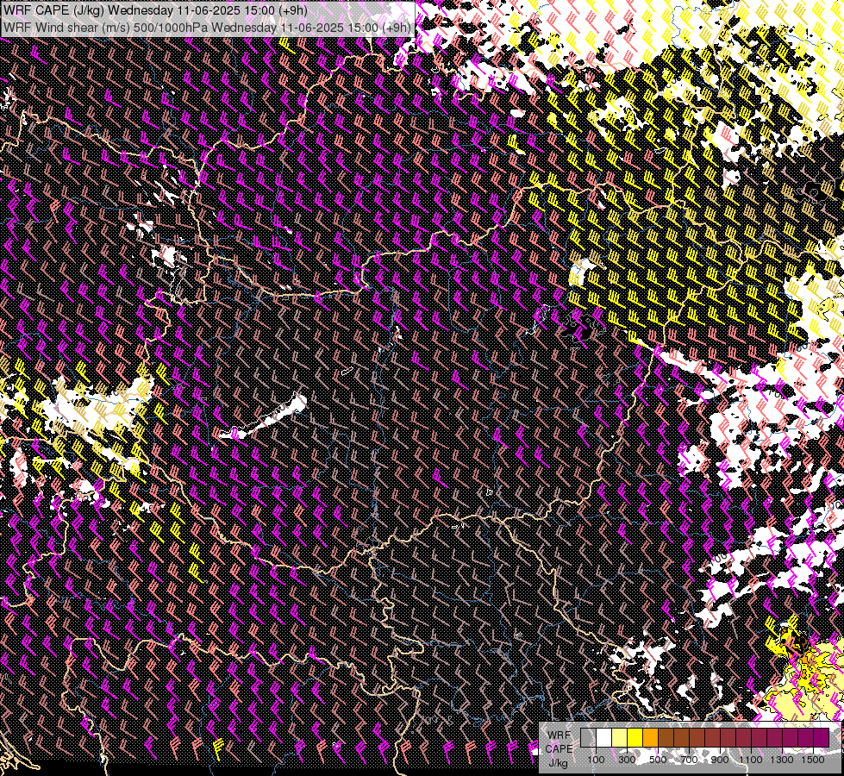Select the bright yellow legend swatch after 300
The image size is (844, 776).
(x=635, y=737)
